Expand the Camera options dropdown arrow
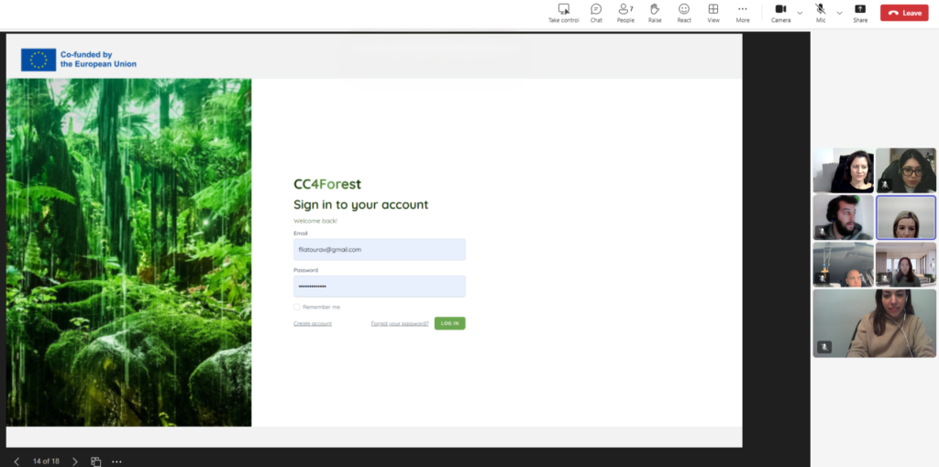Viewport: 939px width, 467px height. pyautogui.click(x=800, y=13)
